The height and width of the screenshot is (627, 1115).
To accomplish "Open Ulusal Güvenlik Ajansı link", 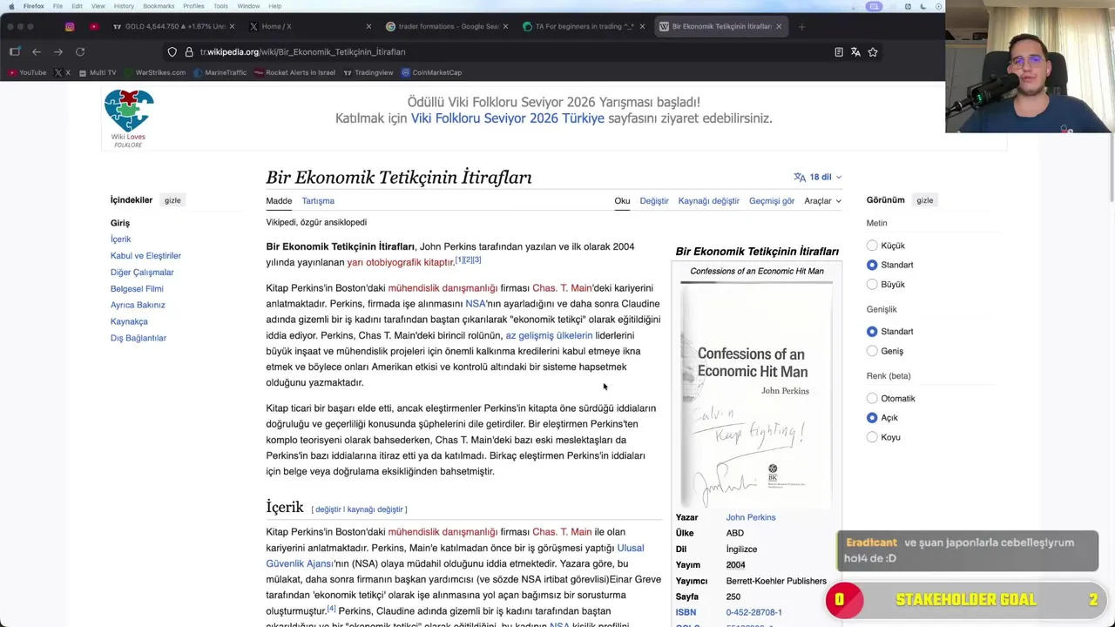I will pyautogui.click(x=456, y=556).
